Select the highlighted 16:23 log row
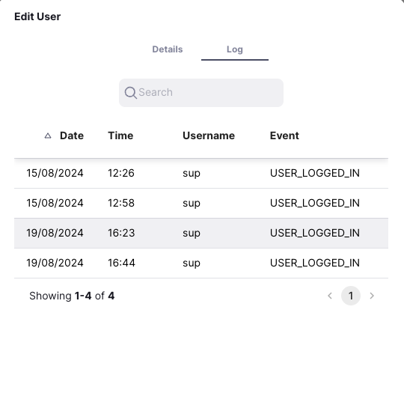 (x=201, y=233)
